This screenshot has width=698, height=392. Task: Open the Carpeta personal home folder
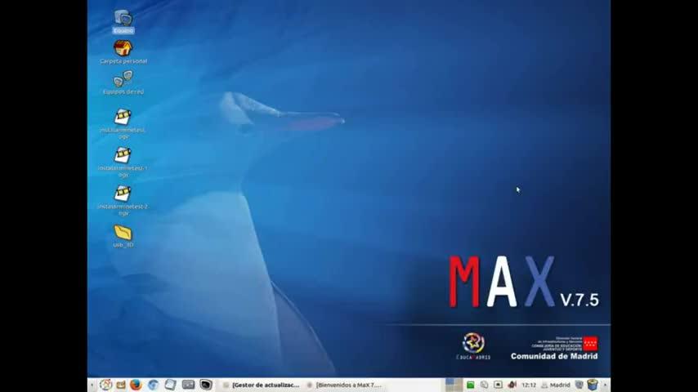pyautogui.click(x=123, y=51)
